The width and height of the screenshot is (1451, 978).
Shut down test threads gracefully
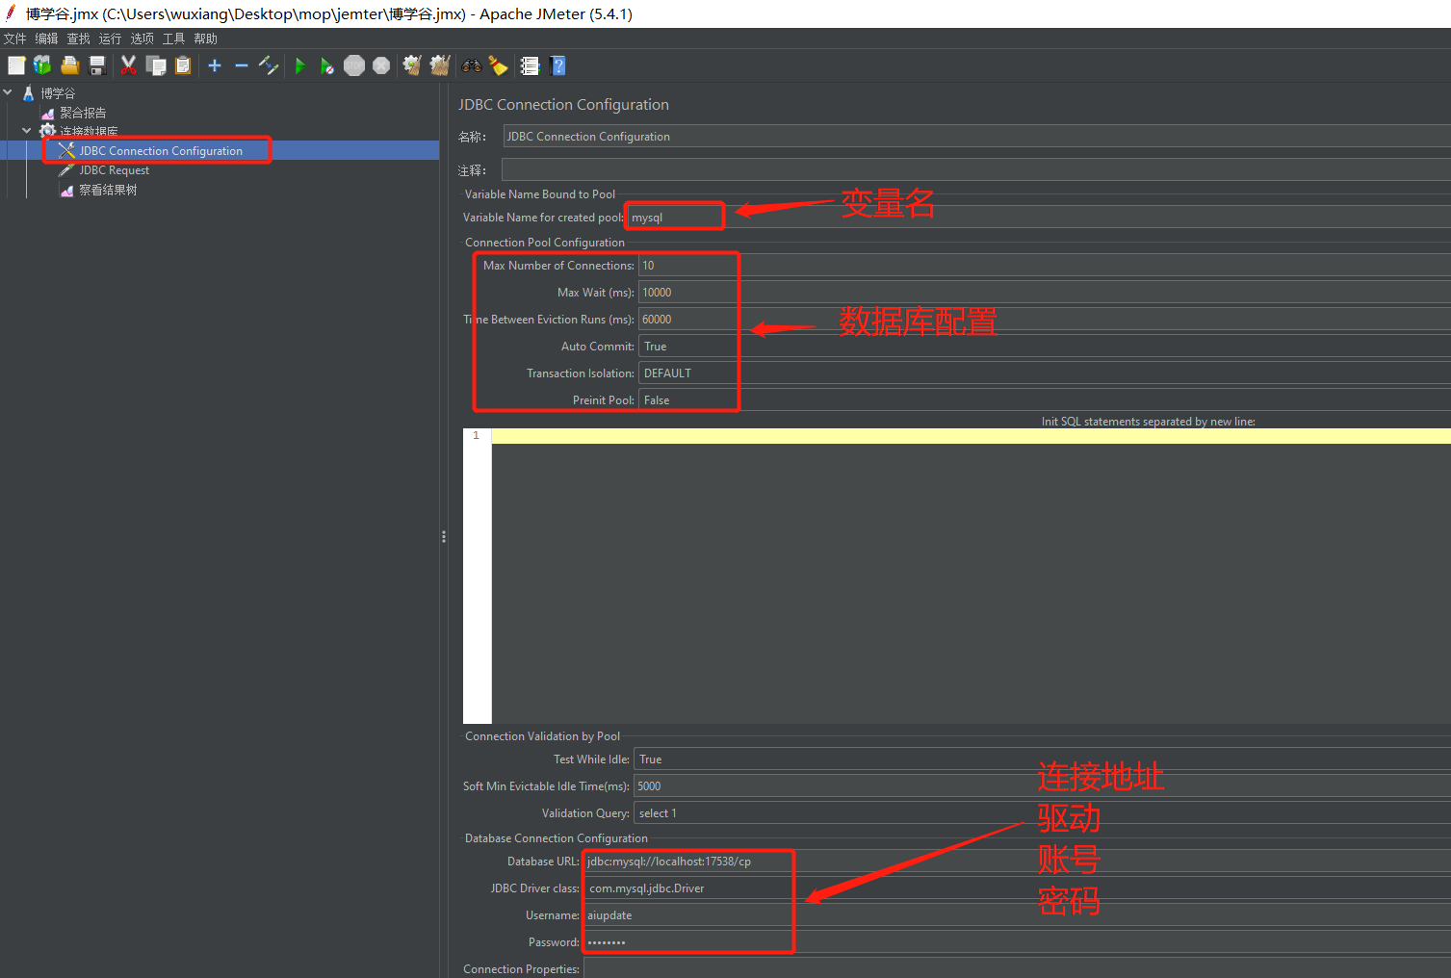coord(381,65)
